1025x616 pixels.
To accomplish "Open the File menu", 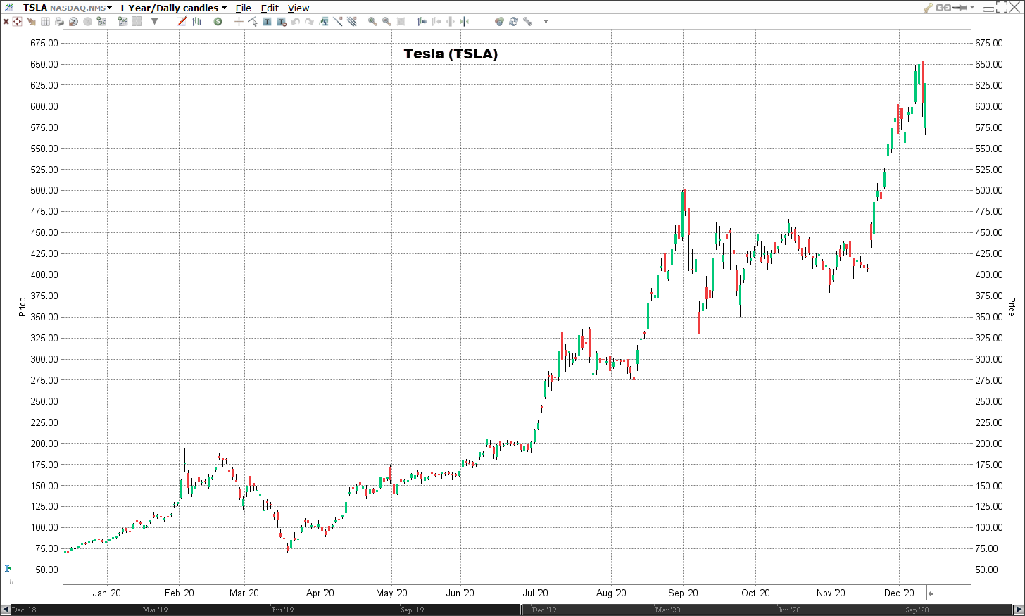I will pos(244,8).
